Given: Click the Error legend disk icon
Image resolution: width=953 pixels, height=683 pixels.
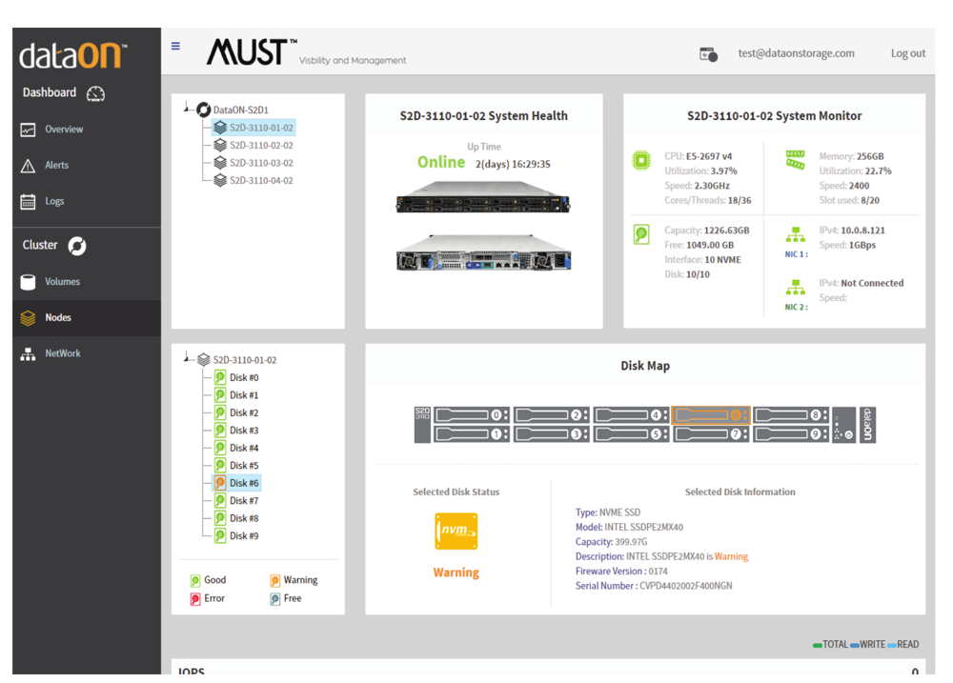Looking at the screenshot, I should click(195, 599).
